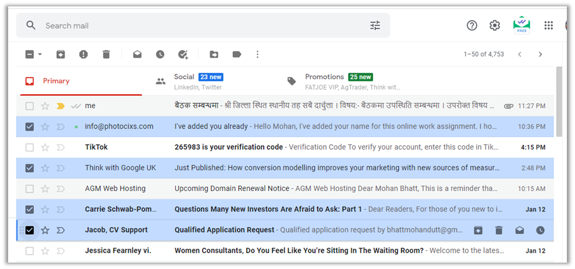Delete the Jacob, CV Support email row

[x=498, y=230]
